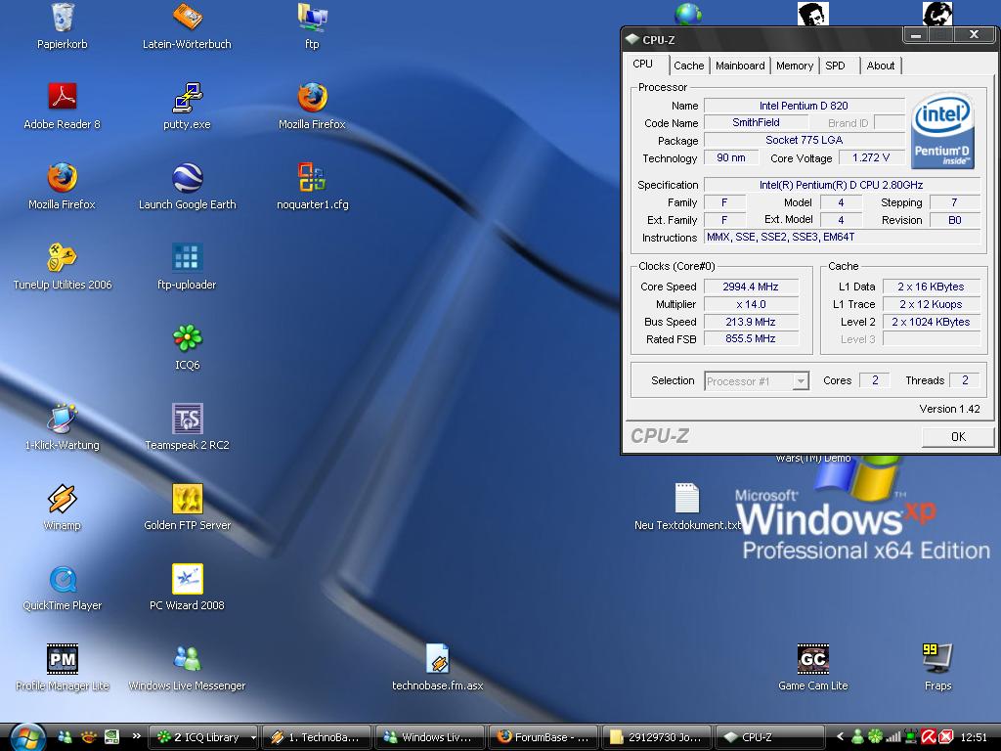Image resolution: width=1001 pixels, height=751 pixels.
Task: Click the L1 Trace value 2 x 12 Kuops
Action: tap(931, 305)
